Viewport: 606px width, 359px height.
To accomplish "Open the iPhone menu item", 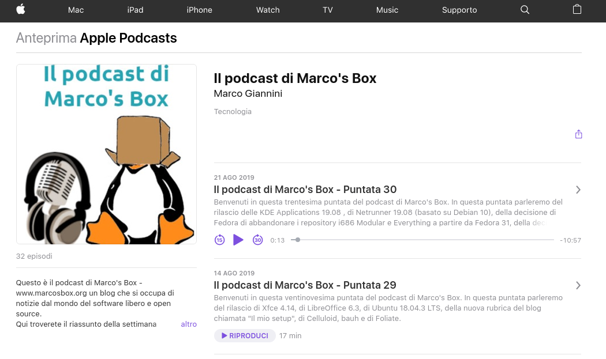I will pos(200,10).
